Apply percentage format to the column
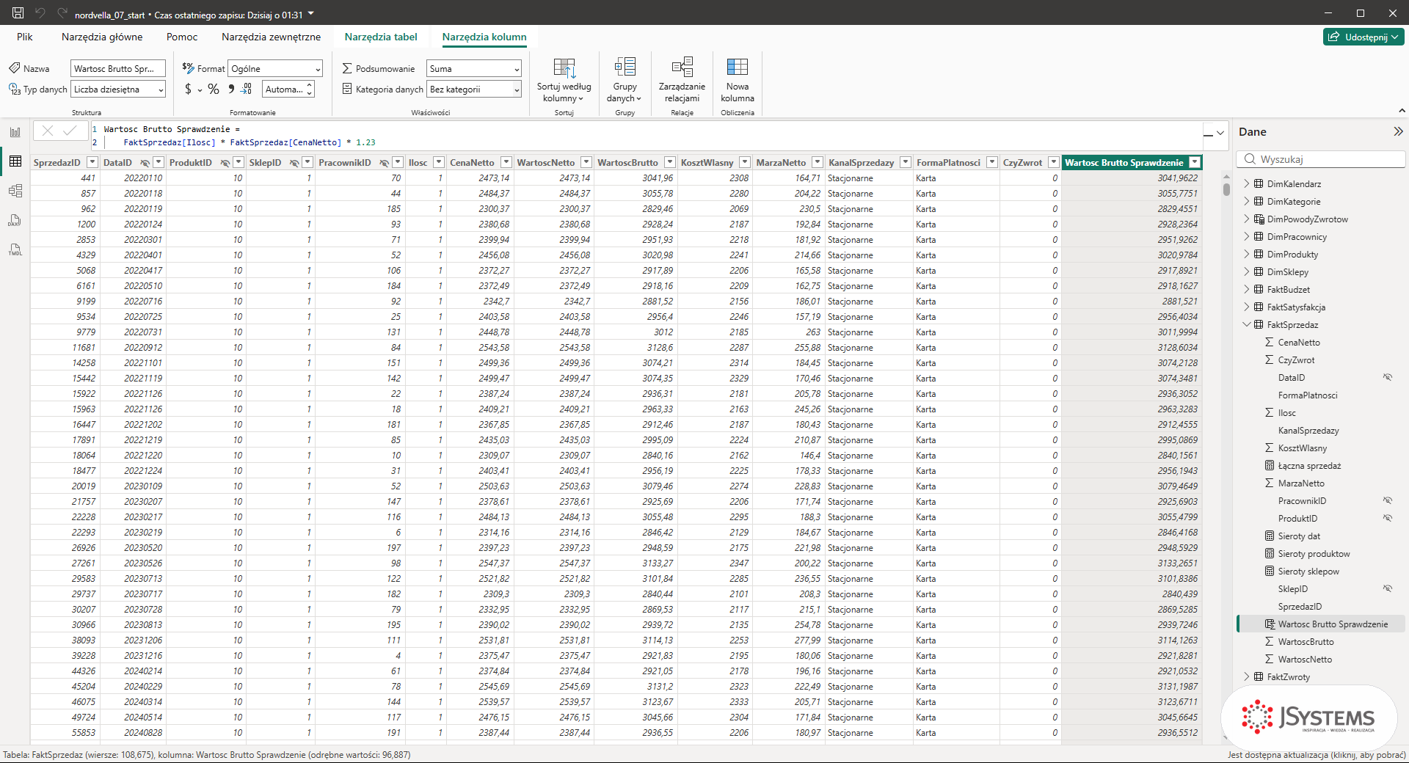 coord(214,89)
